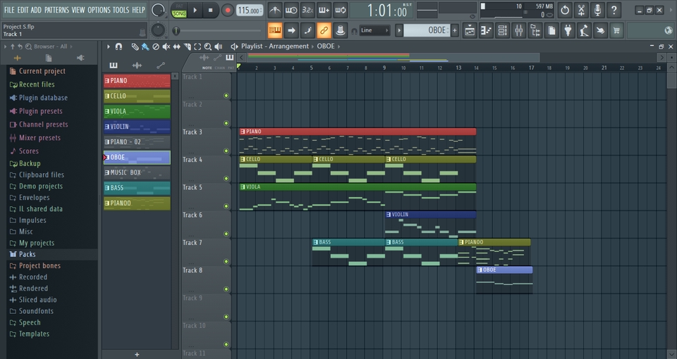This screenshot has width=677, height=359.
Task: Select the playlist Zoom tool
Action: pos(207,46)
